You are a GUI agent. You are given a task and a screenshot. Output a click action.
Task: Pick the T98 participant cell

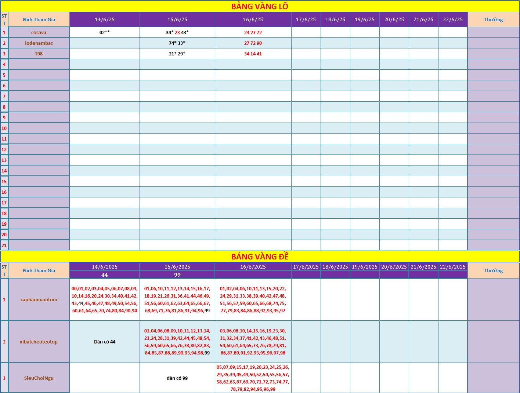click(x=39, y=54)
